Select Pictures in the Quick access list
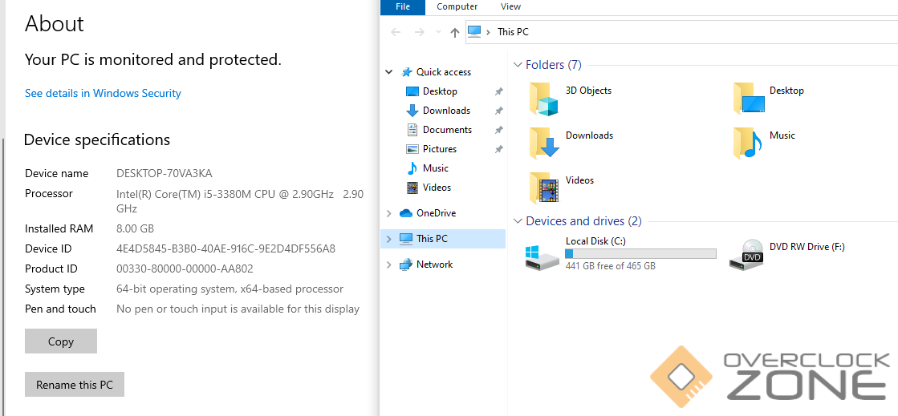898x416 pixels. click(440, 149)
